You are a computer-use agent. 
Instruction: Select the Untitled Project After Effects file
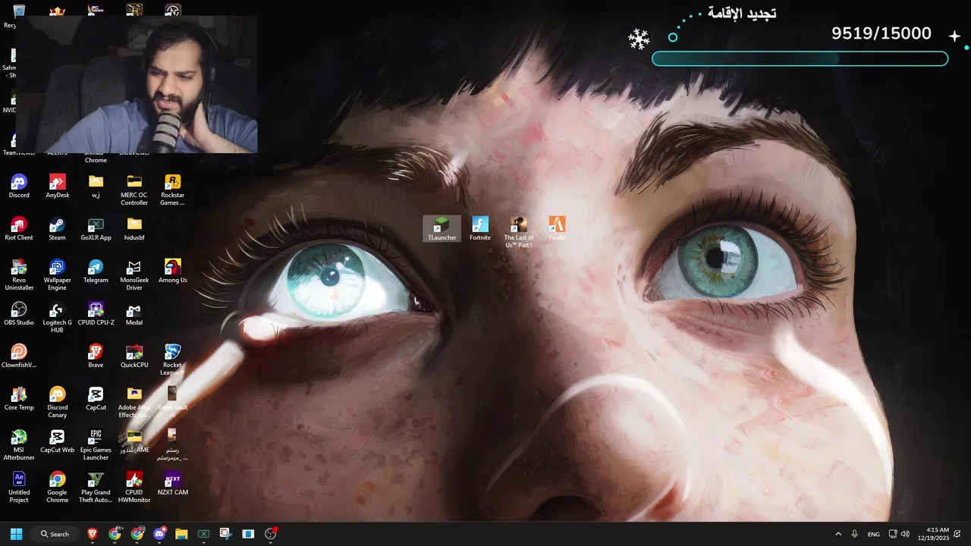point(19,487)
